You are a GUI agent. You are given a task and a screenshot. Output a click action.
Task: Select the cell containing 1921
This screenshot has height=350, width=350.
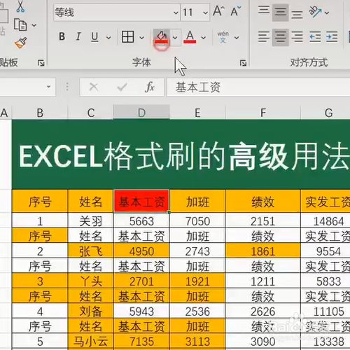(197, 281)
